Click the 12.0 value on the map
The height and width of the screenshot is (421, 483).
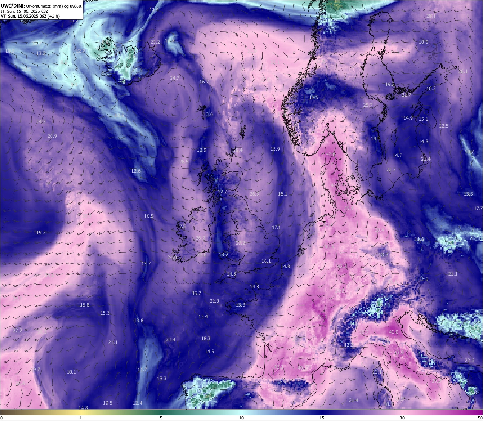tap(423, 279)
